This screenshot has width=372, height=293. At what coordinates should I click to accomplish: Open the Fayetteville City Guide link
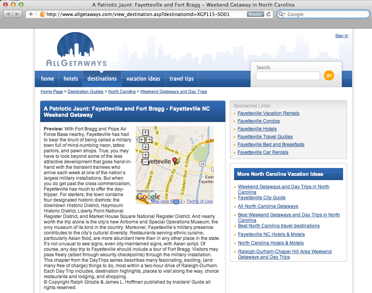(262, 198)
